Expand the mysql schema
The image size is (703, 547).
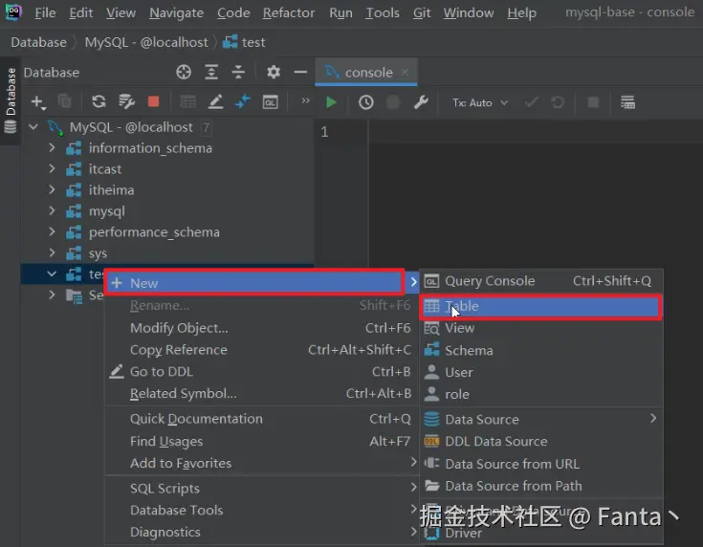52,210
